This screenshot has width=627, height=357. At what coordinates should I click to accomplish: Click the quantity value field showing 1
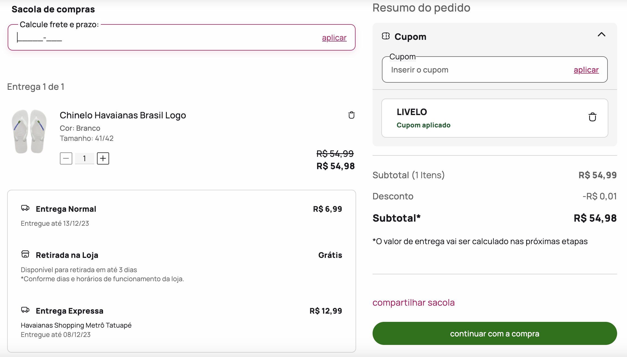pos(84,158)
